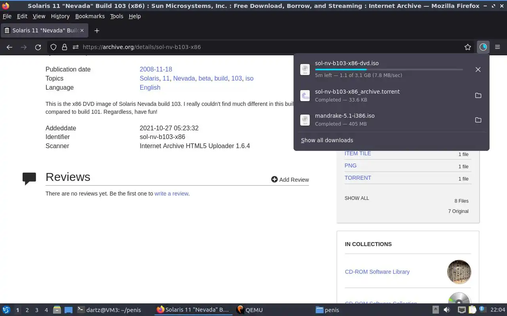Viewport: 507px width, 316px height.
Task: Toggle the downloads panel toolbar button
Action: [x=483, y=47]
